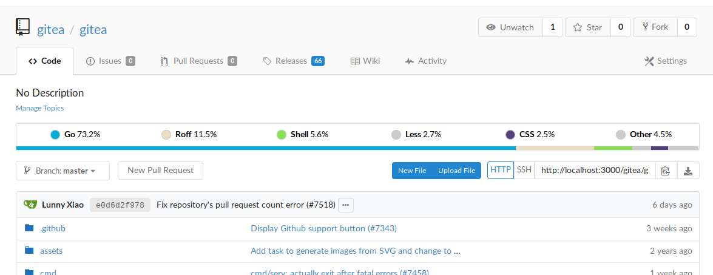Viewport: 713px width, 275px height.
Task: Click the Other language gray dot
Action: click(x=621, y=135)
